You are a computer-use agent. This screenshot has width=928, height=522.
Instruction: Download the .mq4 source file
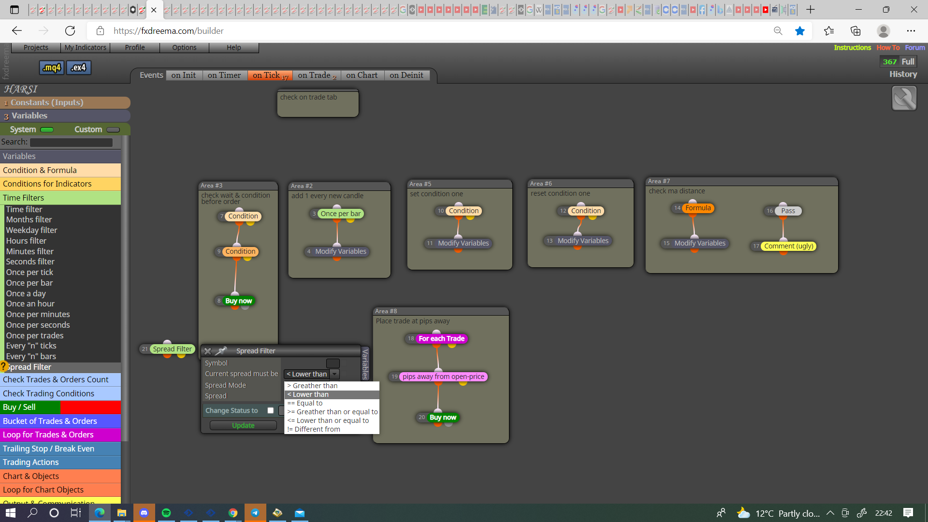point(52,68)
